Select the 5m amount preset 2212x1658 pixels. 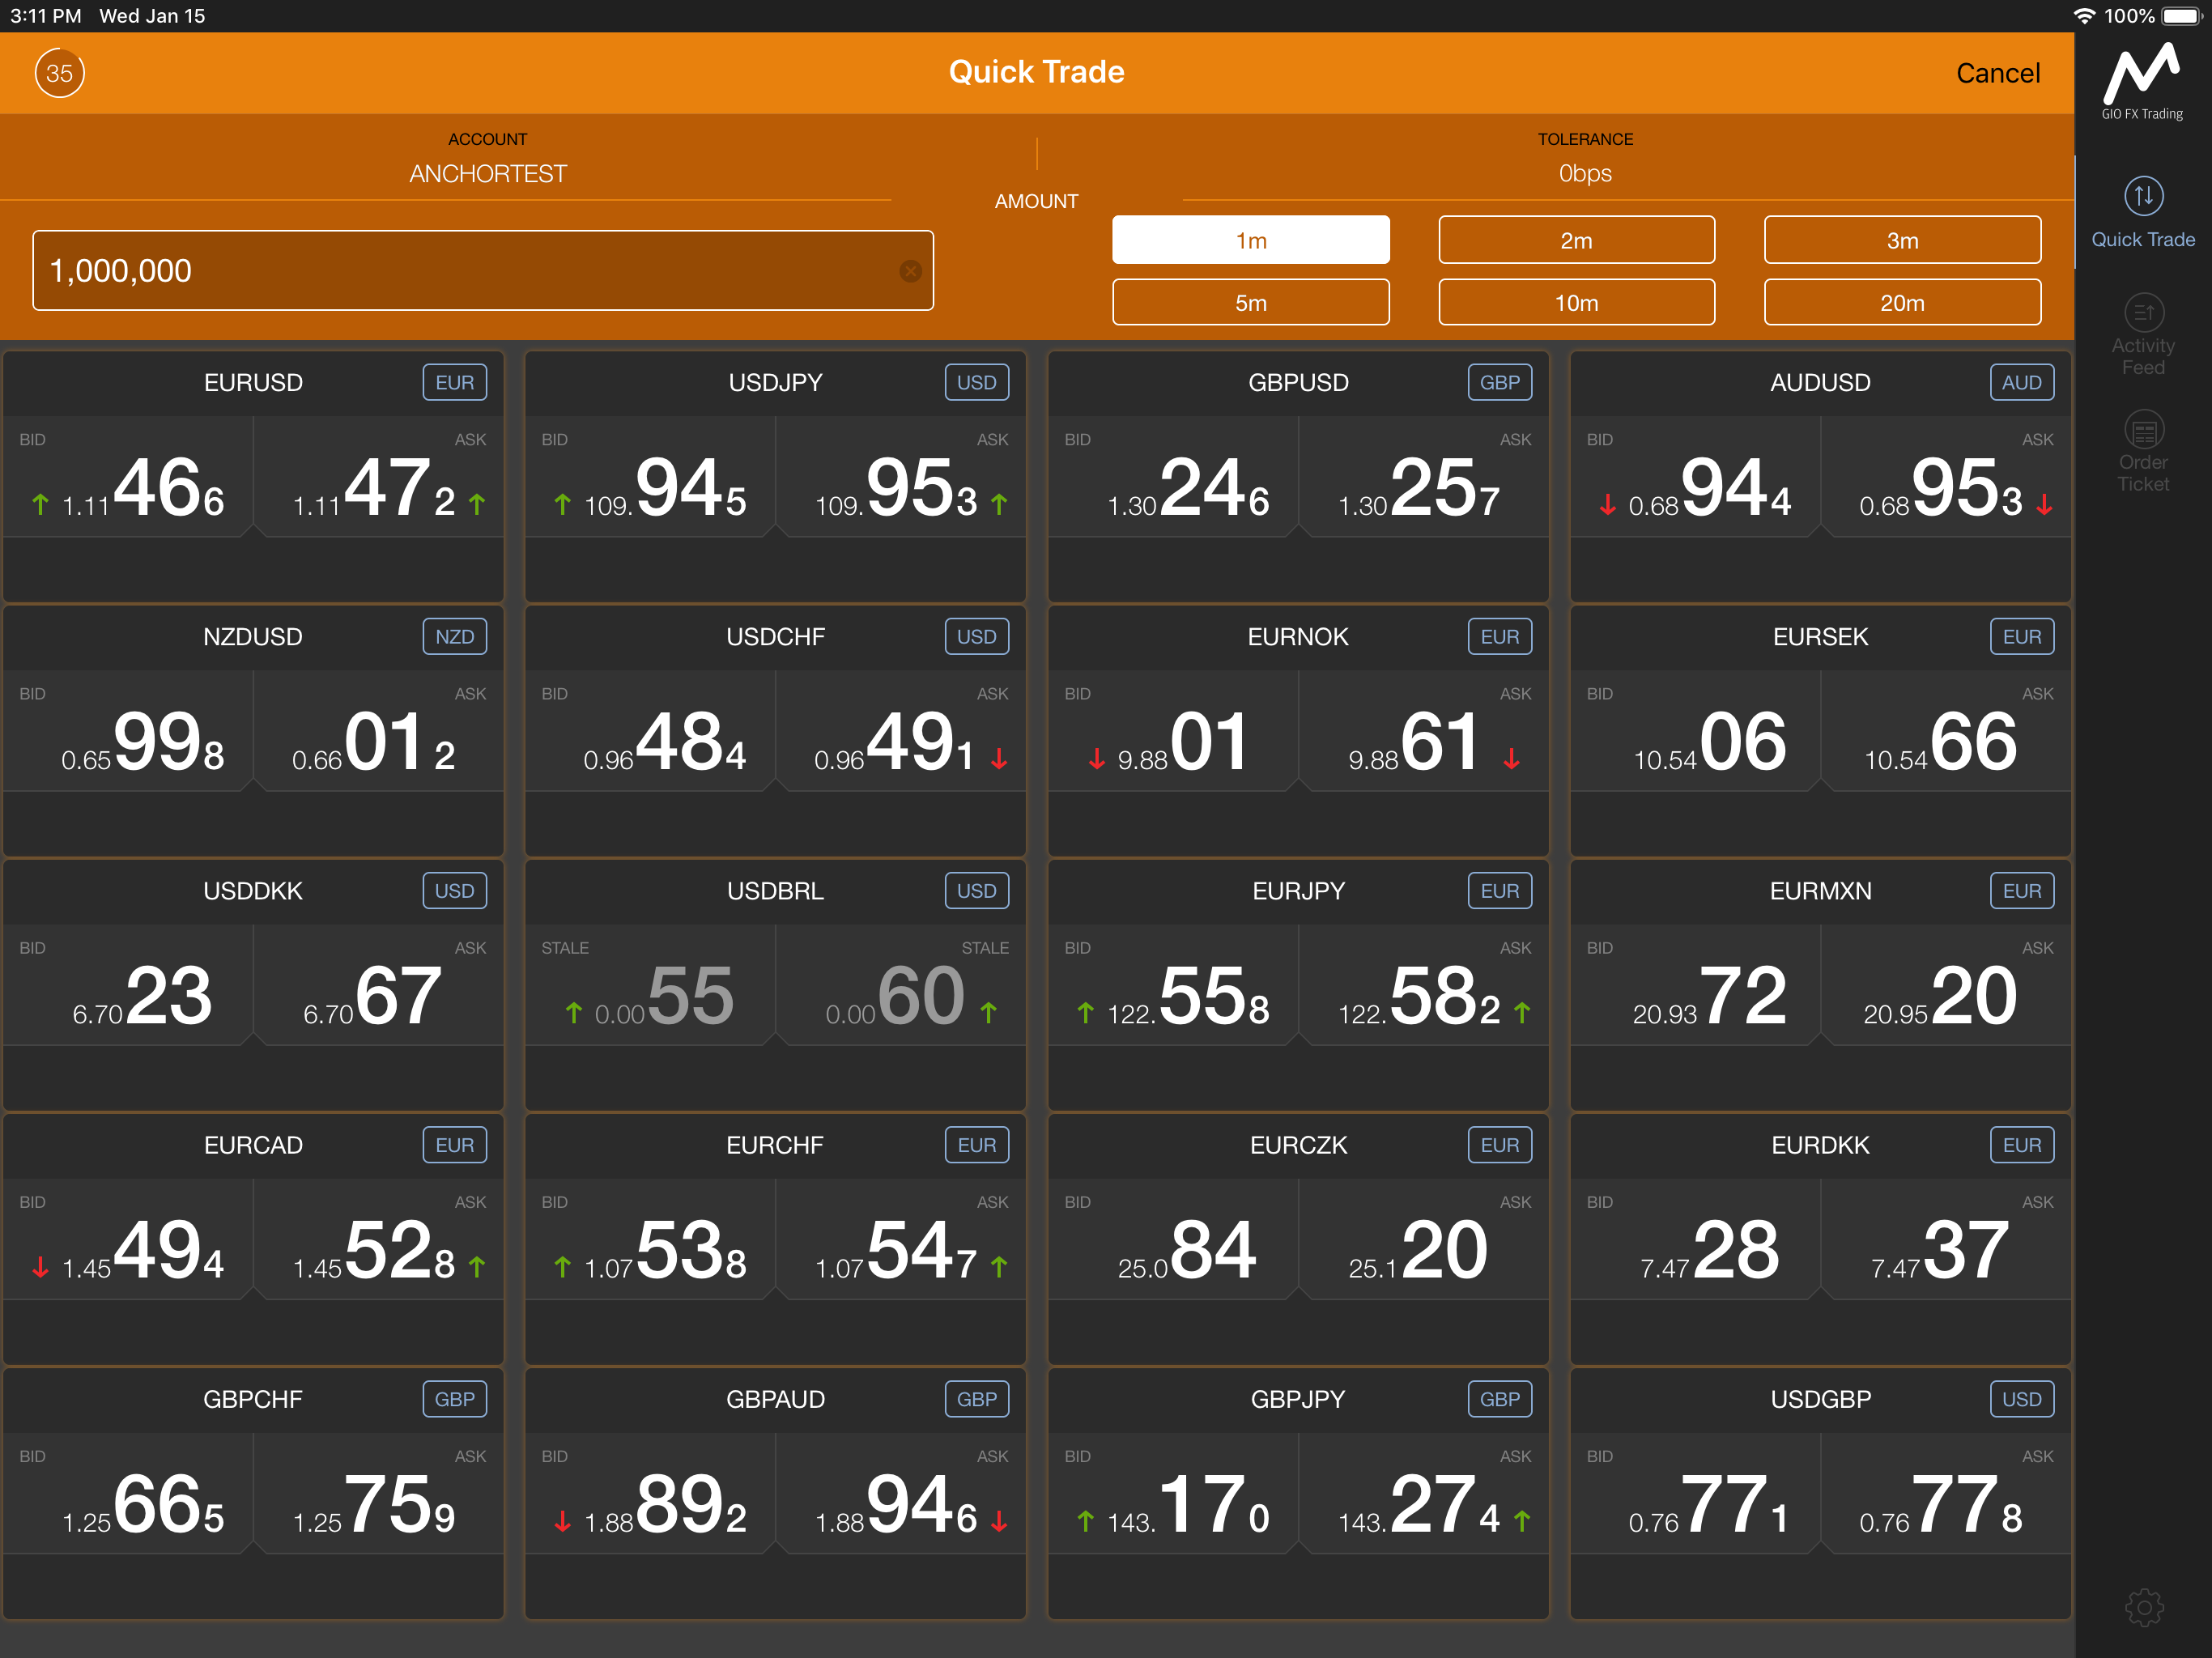point(1251,302)
